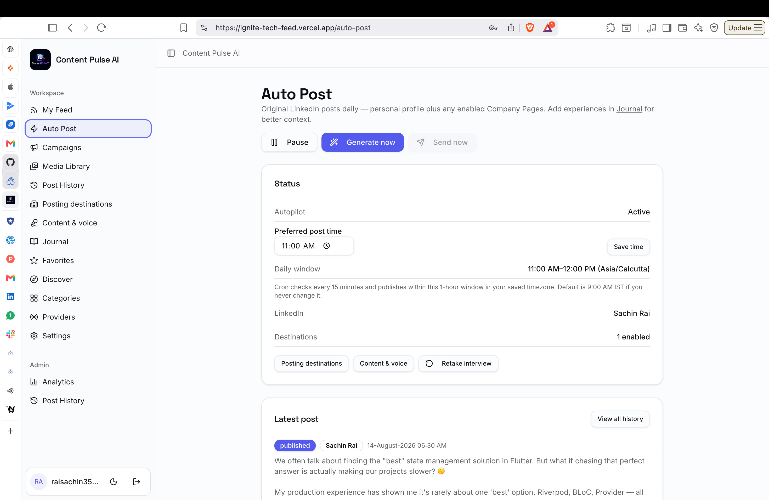Screen dimensions: 769x500
Task: Click the address bar URL
Action: (x=293, y=28)
